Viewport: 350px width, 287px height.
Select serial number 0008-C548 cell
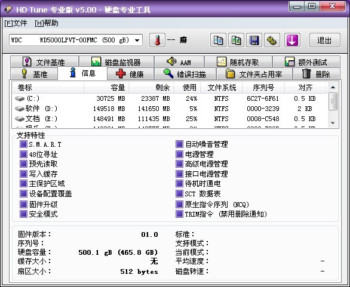(263, 119)
